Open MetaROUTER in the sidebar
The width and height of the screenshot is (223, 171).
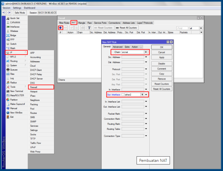[16, 95]
